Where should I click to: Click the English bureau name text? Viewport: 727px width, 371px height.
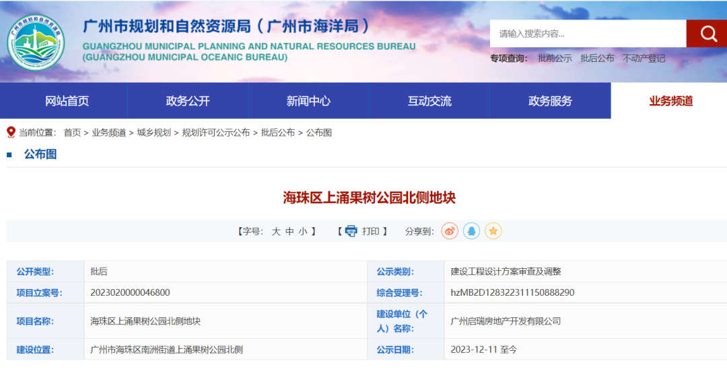249,52
